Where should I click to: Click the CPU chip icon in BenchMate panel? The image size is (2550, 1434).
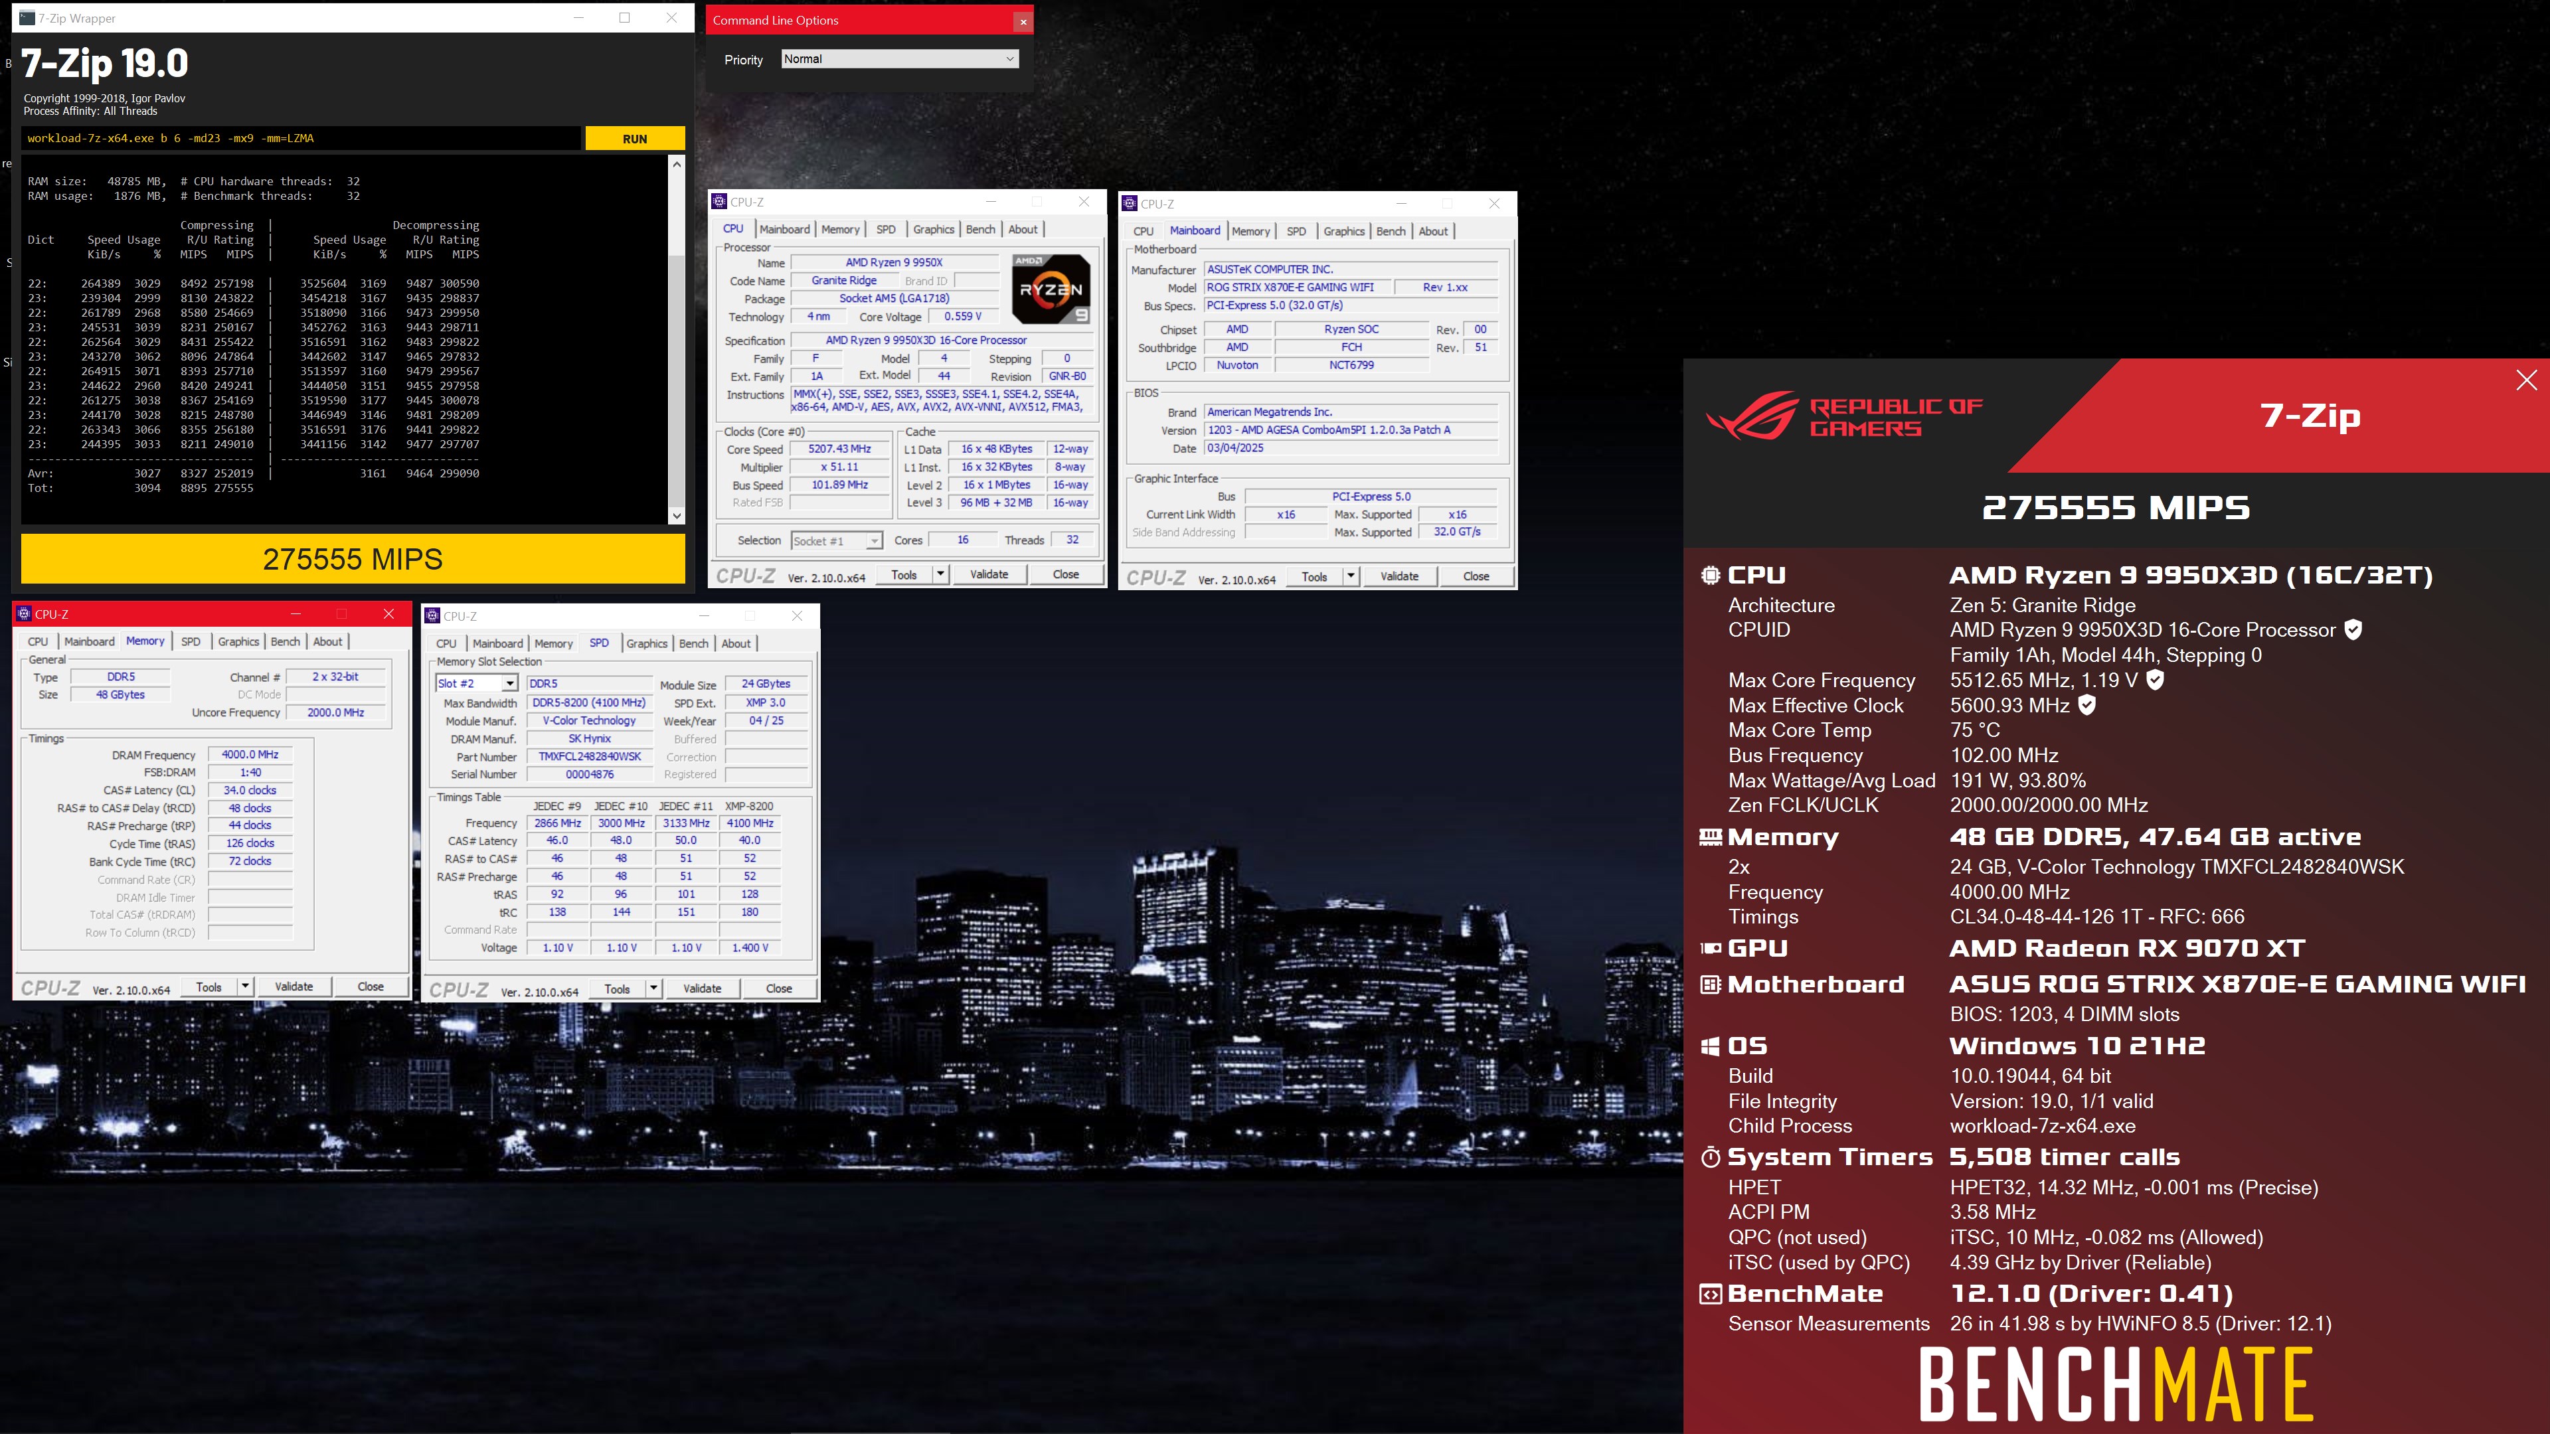point(1709,576)
